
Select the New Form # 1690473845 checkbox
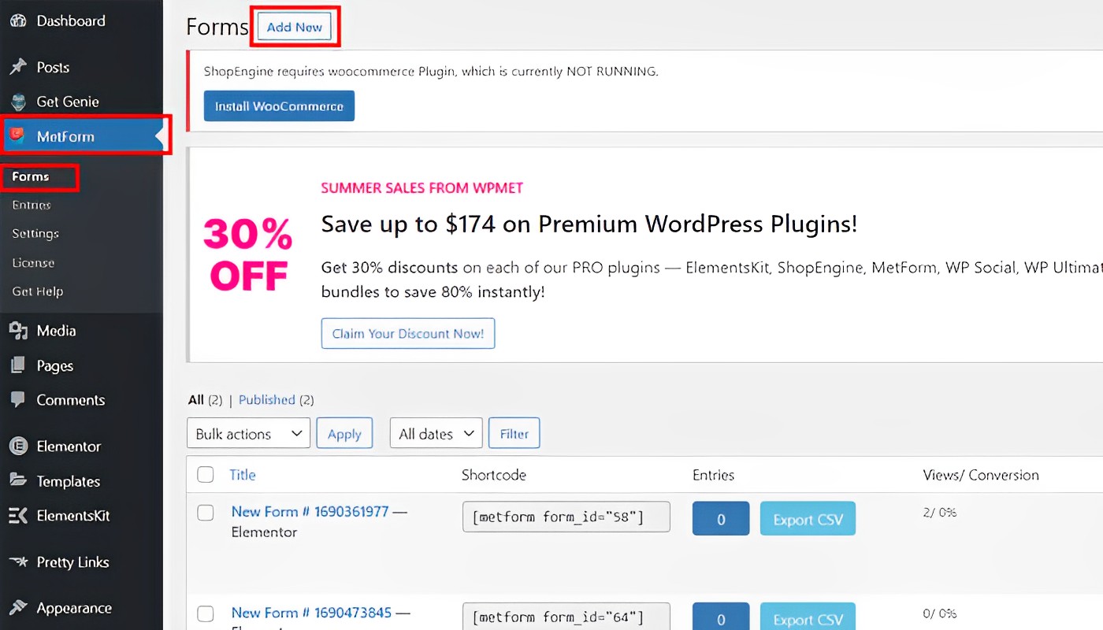[x=206, y=613]
